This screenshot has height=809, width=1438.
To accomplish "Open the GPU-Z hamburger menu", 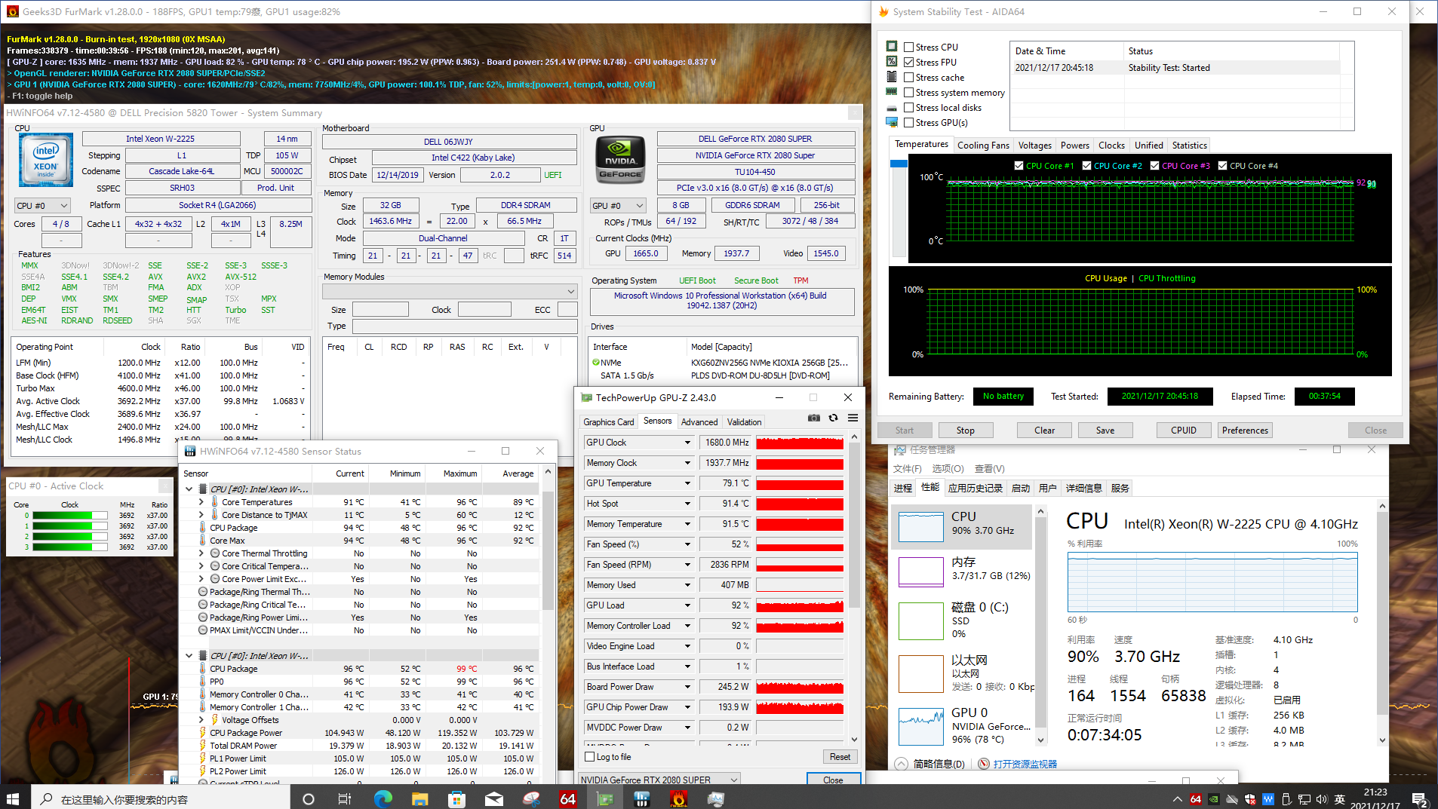I will pos(853,418).
